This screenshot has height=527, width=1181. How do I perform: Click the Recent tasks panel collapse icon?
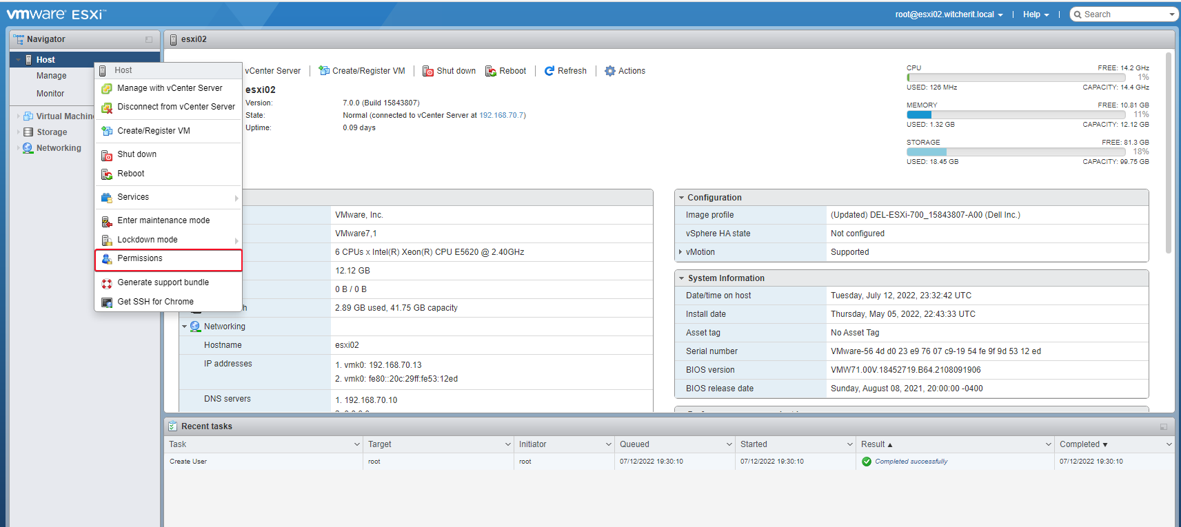[1164, 427]
